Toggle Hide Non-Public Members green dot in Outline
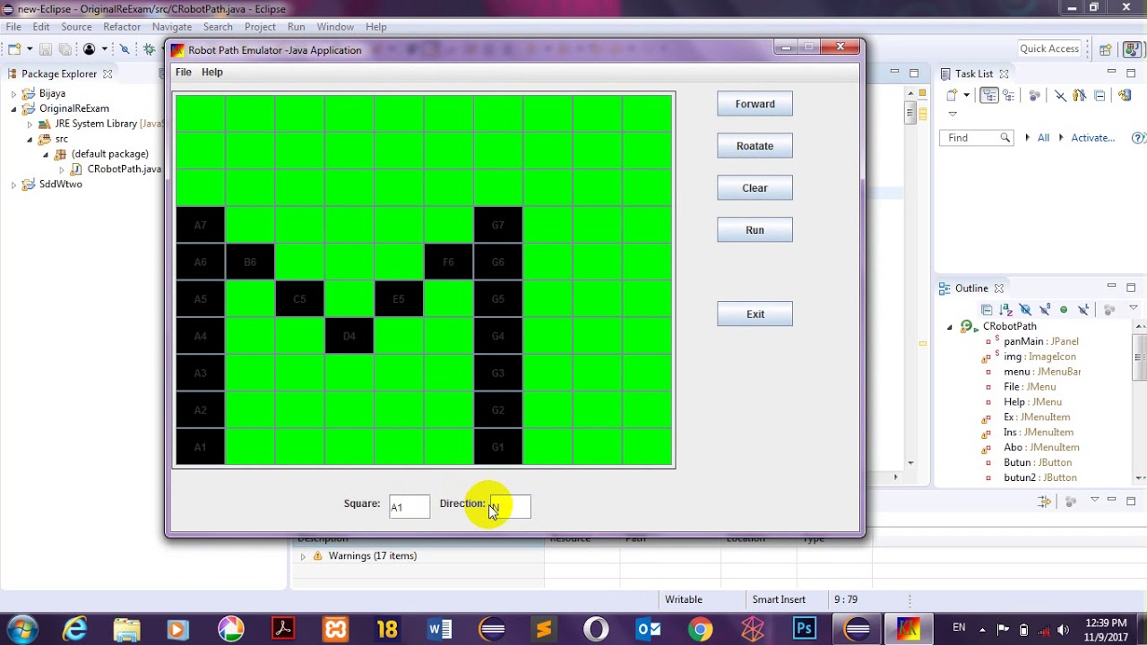1147x645 pixels. coord(1064,309)
